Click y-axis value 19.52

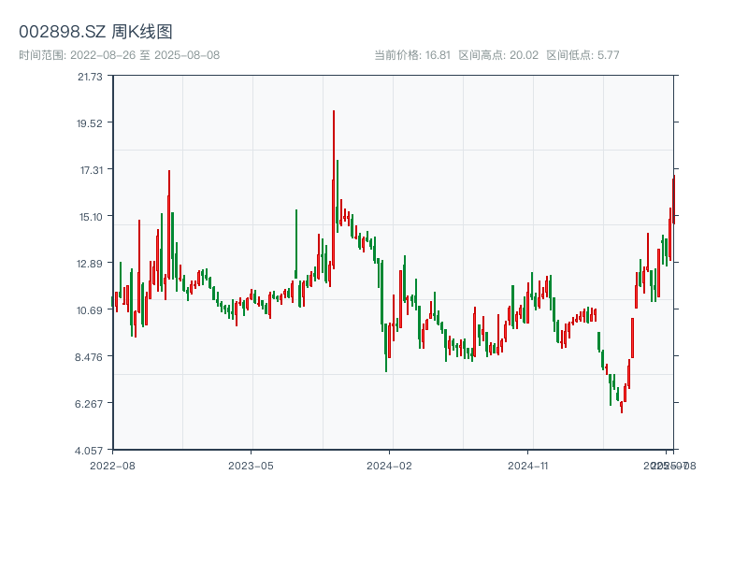(x=90, y=123)
